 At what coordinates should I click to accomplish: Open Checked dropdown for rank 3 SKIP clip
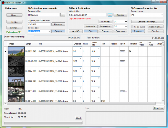tap(80, 68)
